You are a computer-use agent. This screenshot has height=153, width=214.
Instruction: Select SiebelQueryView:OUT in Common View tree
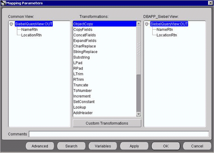[33, 24]
